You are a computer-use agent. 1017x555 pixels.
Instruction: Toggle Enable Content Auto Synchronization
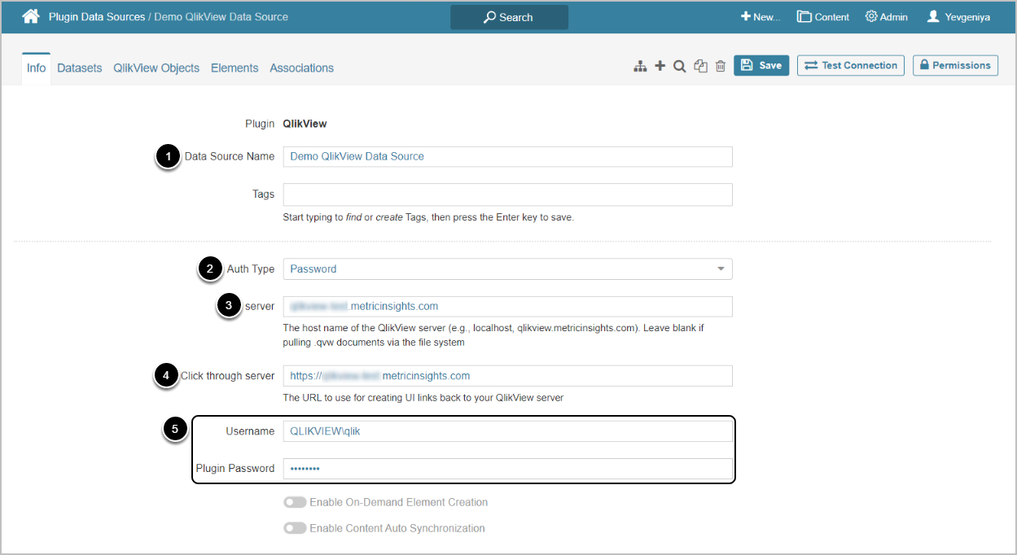295,528
